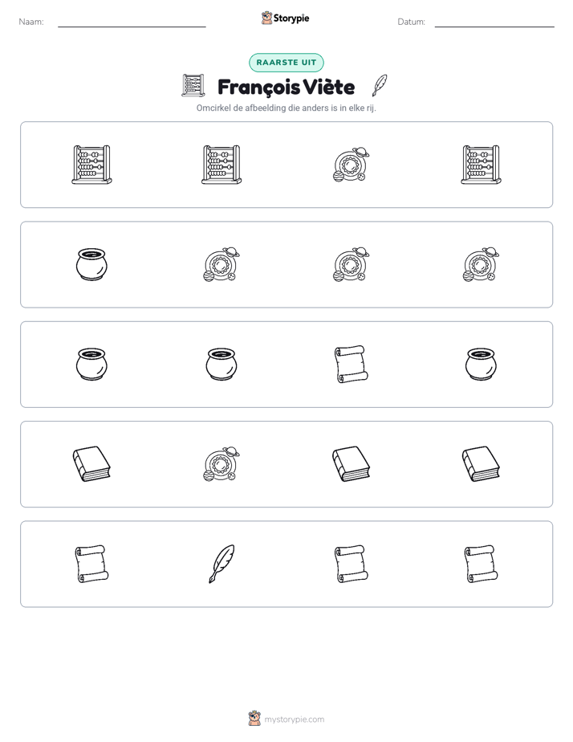Image resolution: width=573 pixels, height=742 pixels.
Task: Select the first abacus in row one
Action: [x=91, y=165]
